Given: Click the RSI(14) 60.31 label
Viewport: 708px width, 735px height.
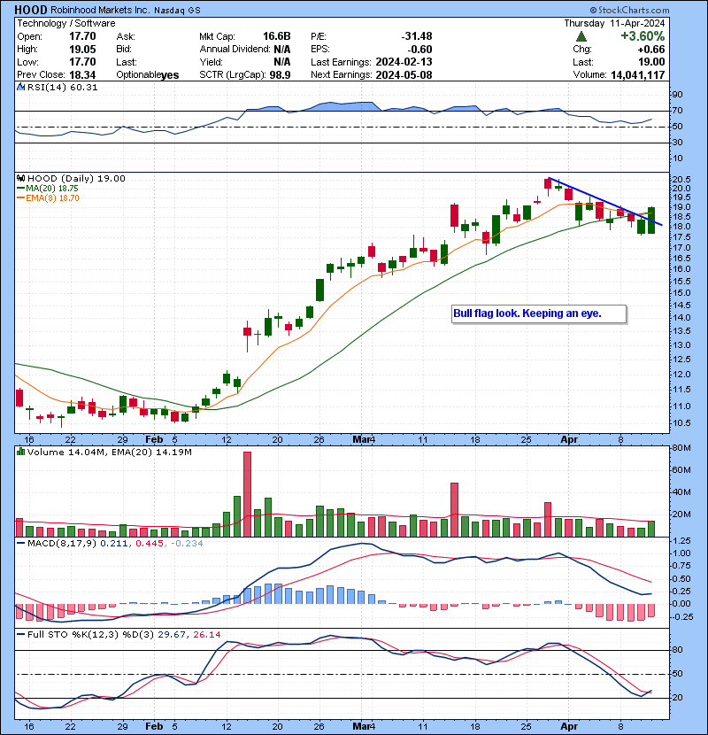Looking at the screenshot, I should pos(62,87).
